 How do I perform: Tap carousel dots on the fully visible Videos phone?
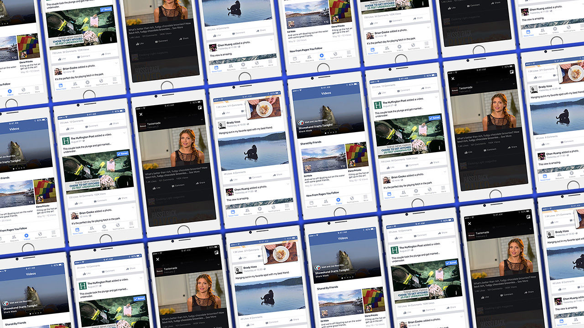click(x=331, y=133)
